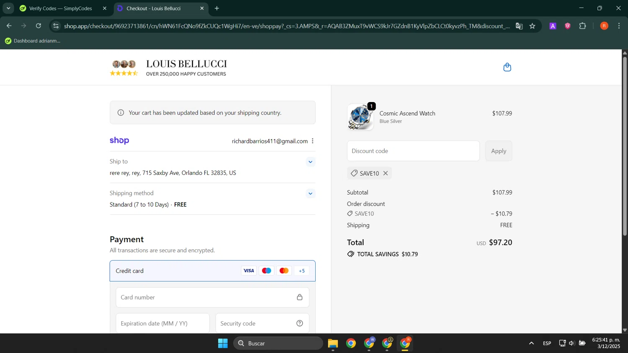Focus the Discount code field
The image size is (628, 353).
tap(413, 151)
